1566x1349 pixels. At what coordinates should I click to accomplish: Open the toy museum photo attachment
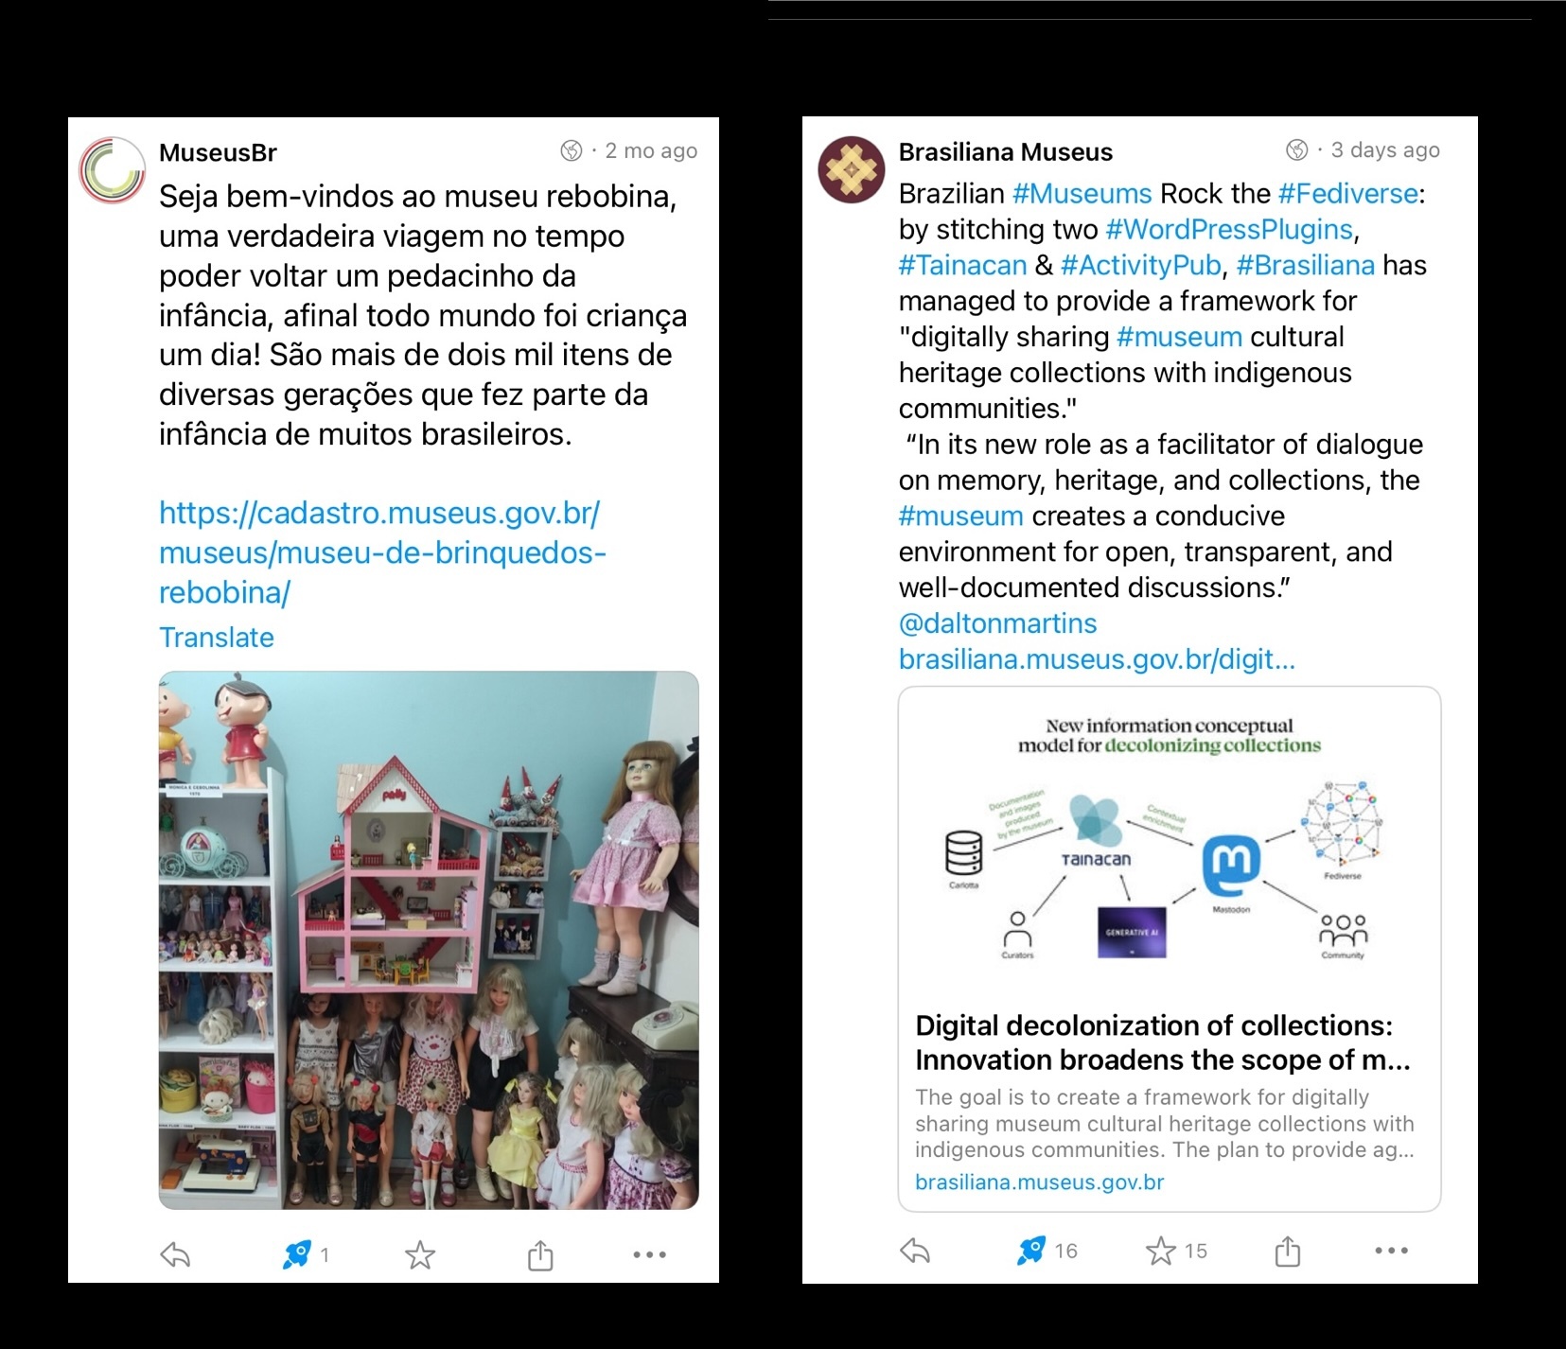429,940
